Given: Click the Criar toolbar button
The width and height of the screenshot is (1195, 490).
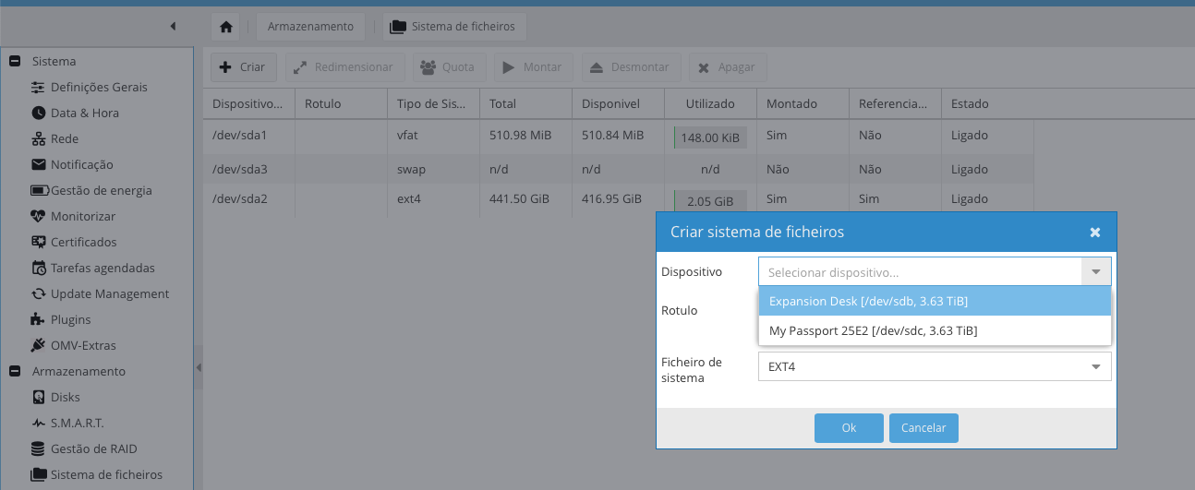Looking at the screenshot, I should pyautogui.click(x=243, y=67).
